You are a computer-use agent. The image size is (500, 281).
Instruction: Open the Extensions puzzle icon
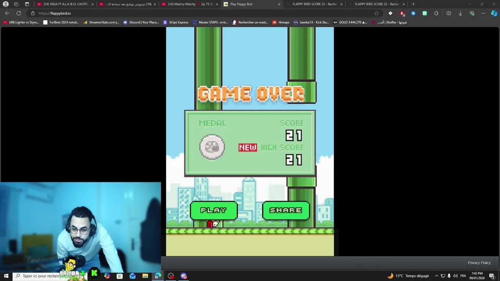point(436,13)
